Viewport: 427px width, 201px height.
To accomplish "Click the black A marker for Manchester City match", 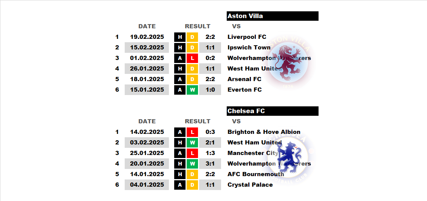I will click(180, 153).
